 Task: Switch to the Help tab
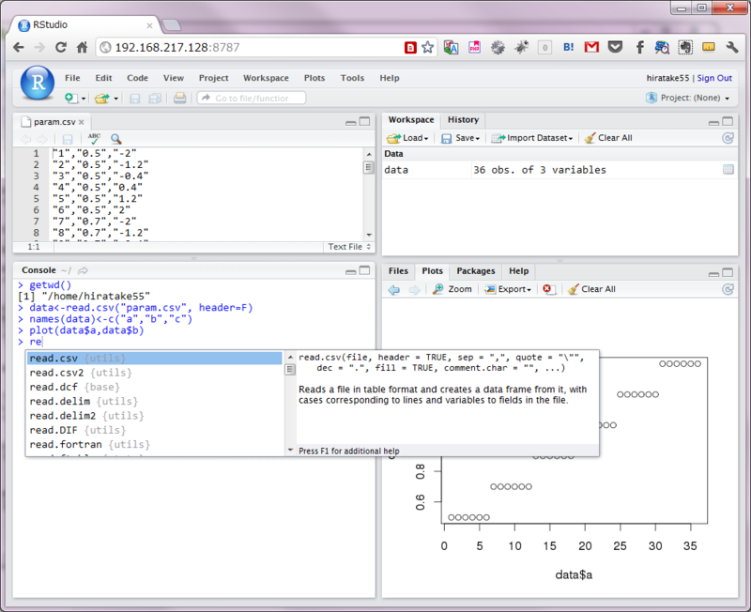tap(519, 271)
